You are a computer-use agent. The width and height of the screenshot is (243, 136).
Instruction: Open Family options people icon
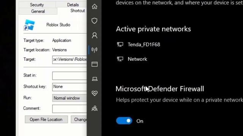(x=95, y=108)
